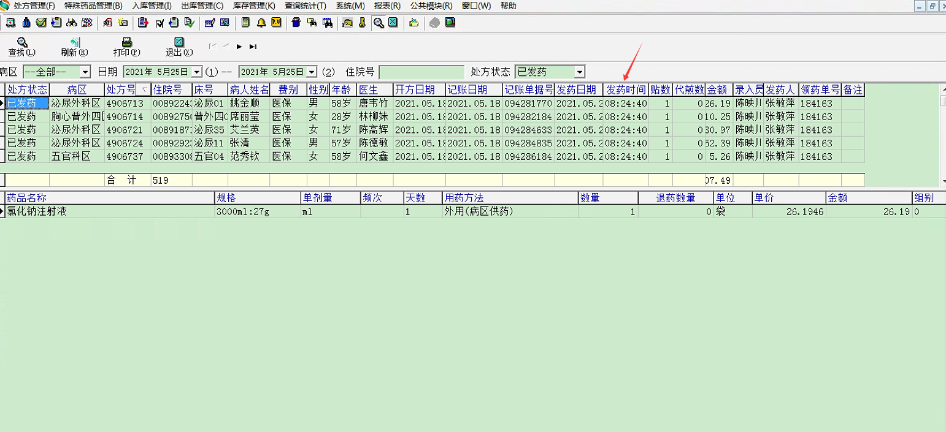The image size is (946, 432).
Task: Click the 五官科区 ward cell
Action: [x=77, y=156]
